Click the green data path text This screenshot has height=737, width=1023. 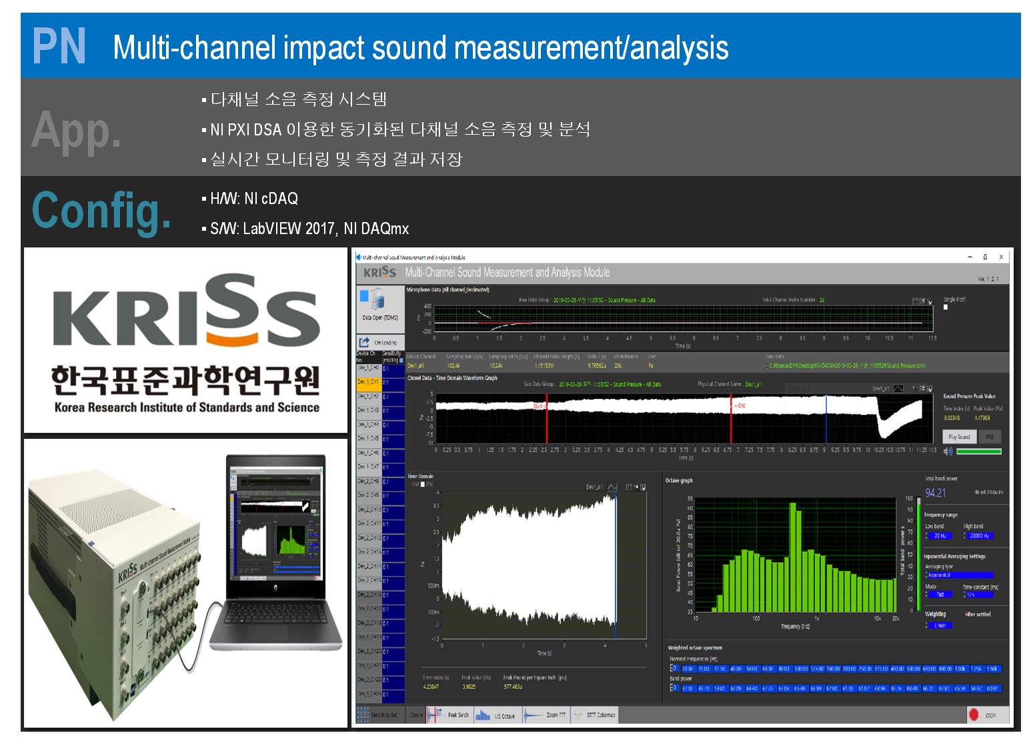[x=847, y=365]
